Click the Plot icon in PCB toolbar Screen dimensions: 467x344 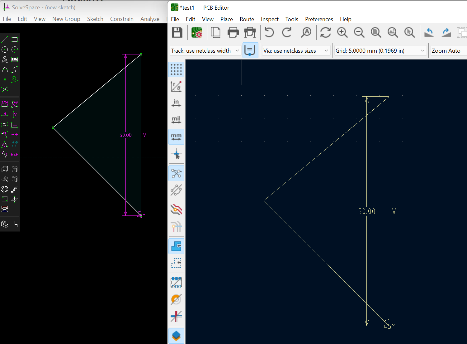[250, 32]
